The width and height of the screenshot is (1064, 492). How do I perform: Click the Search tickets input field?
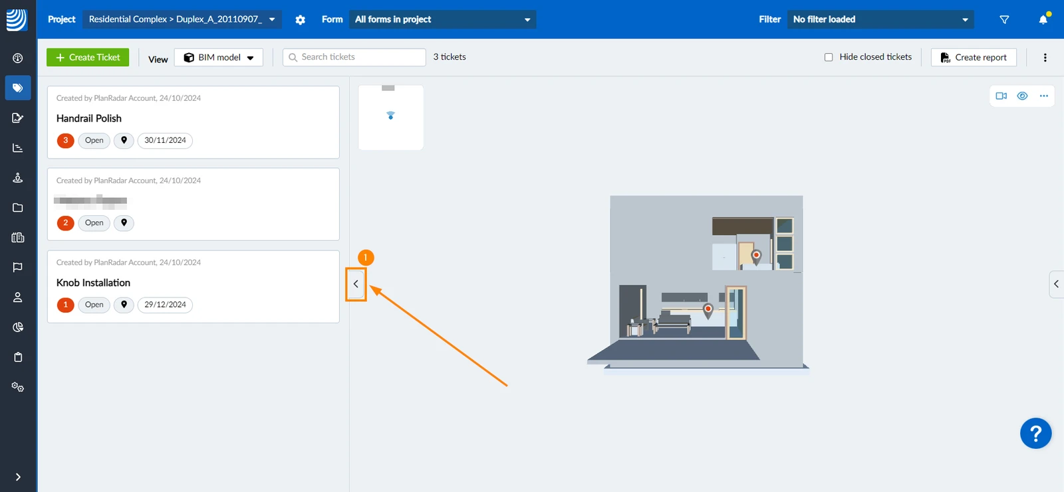[x=354, y=57]
